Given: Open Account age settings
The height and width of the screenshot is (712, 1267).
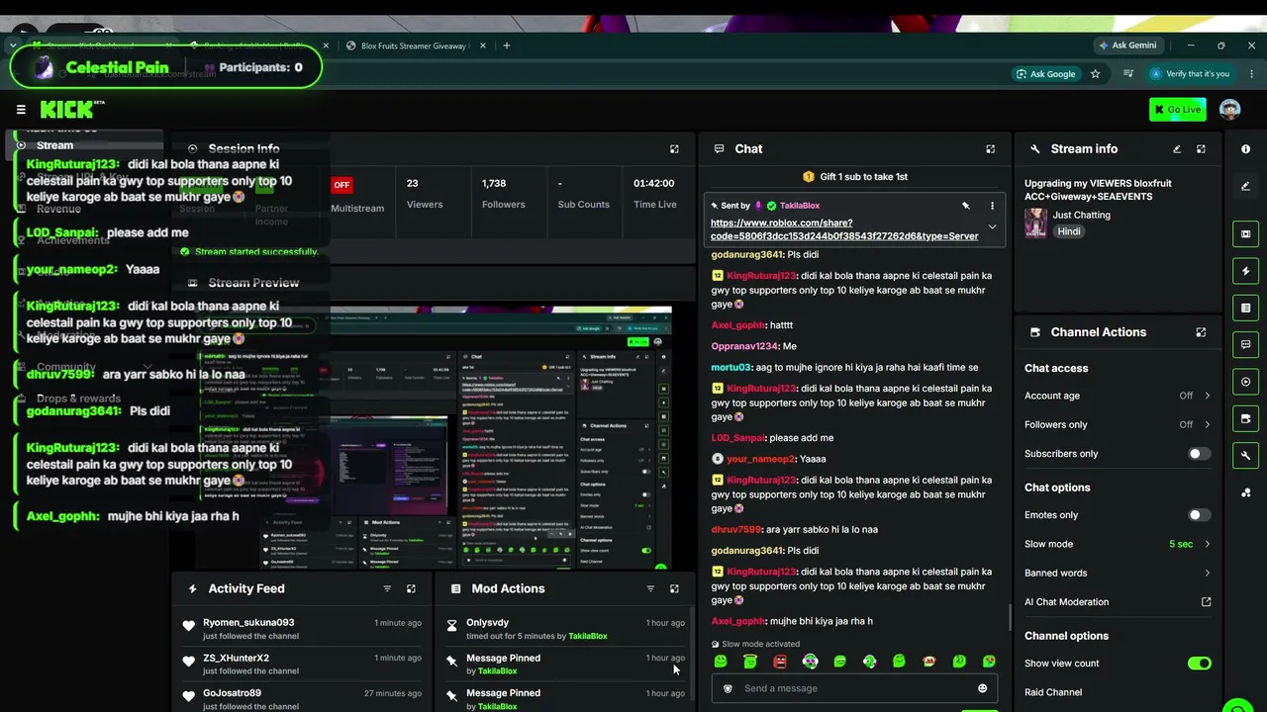Looking at the screenshot, I should pyautogui.click(x=1118, y=396).
